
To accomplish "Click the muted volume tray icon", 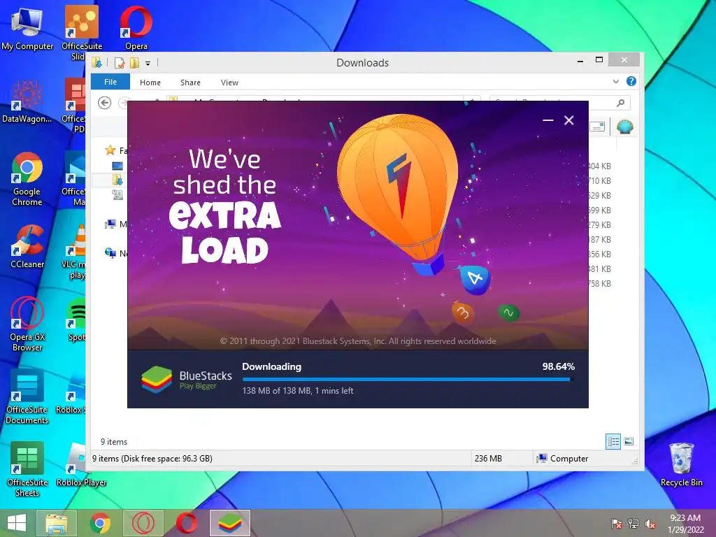I will [650, 524].
